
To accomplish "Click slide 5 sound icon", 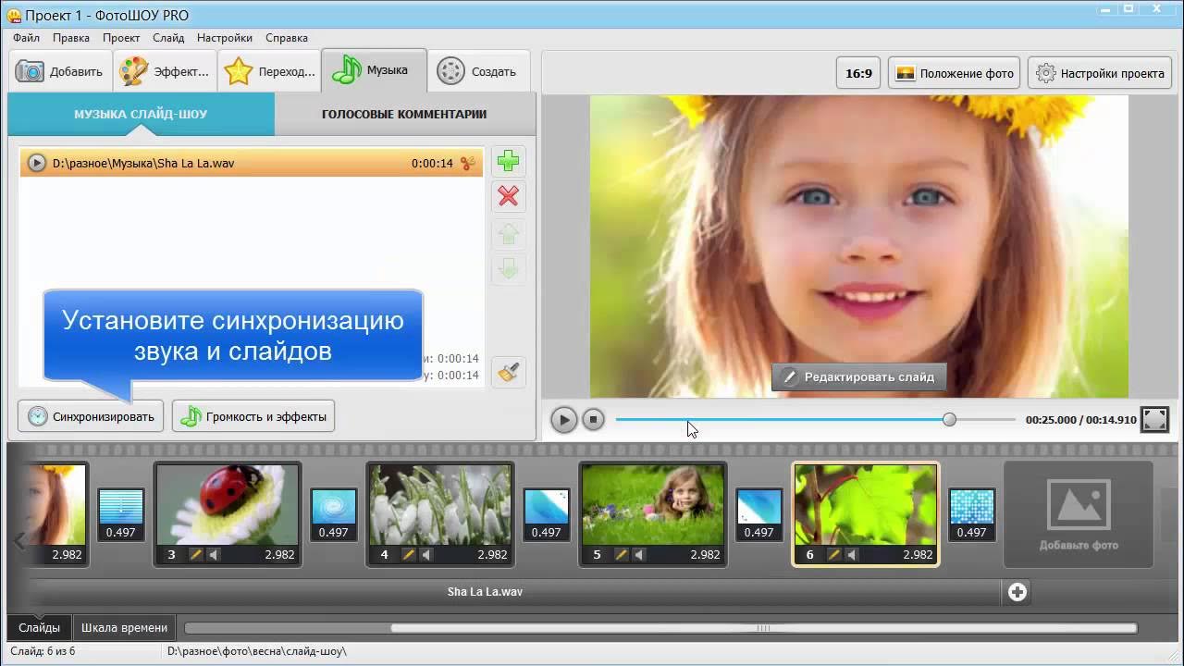I will pyautogui.click(x=639, y=555).
